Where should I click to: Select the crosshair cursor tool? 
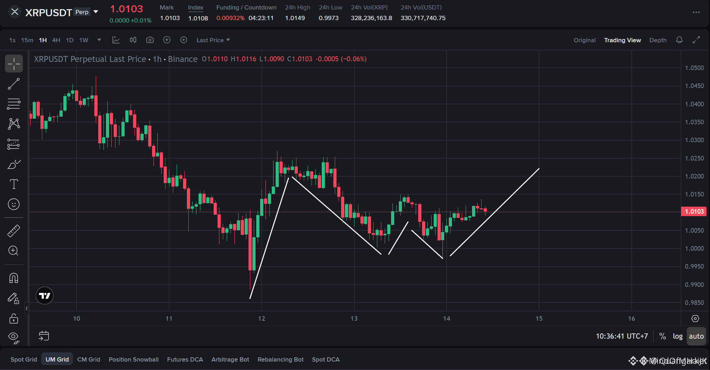point(14,64)
